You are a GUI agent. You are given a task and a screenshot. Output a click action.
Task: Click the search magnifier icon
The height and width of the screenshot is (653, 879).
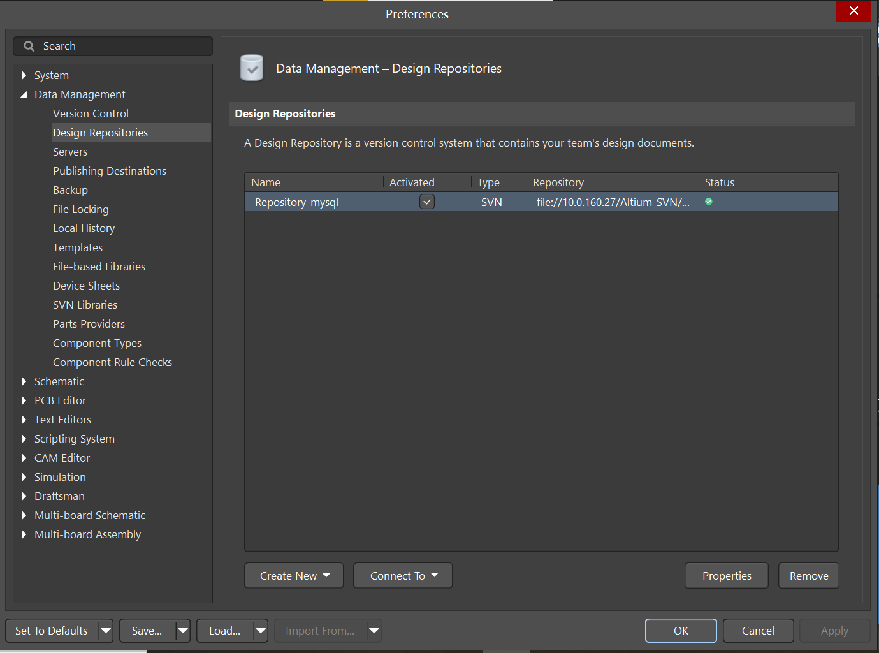point(29,46)
